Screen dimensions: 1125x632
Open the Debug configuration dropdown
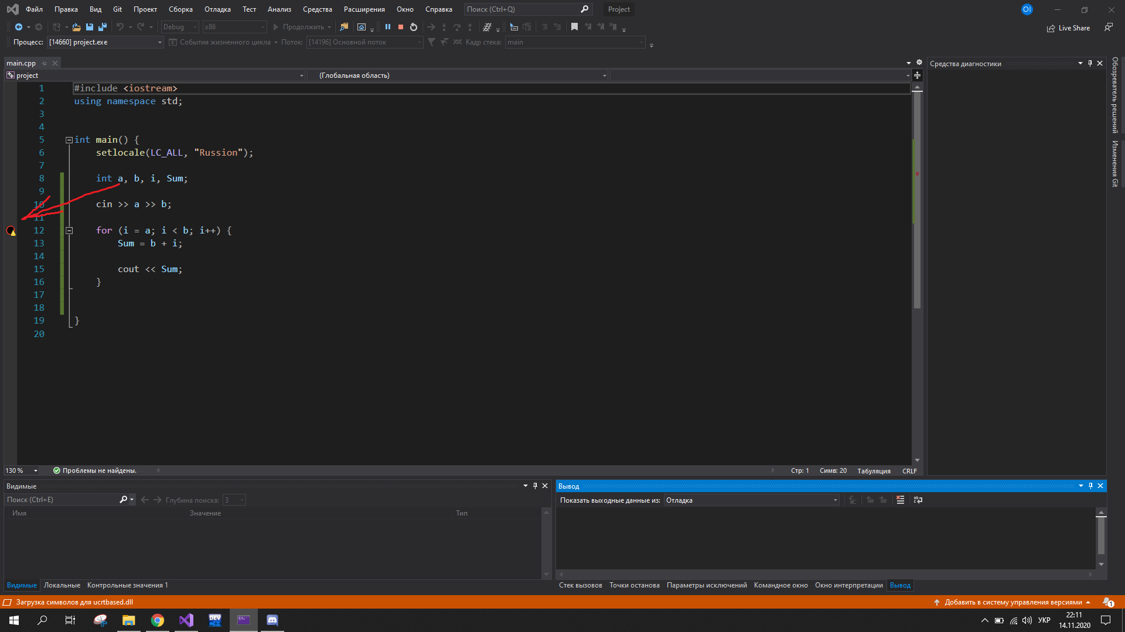click(180, 27)
